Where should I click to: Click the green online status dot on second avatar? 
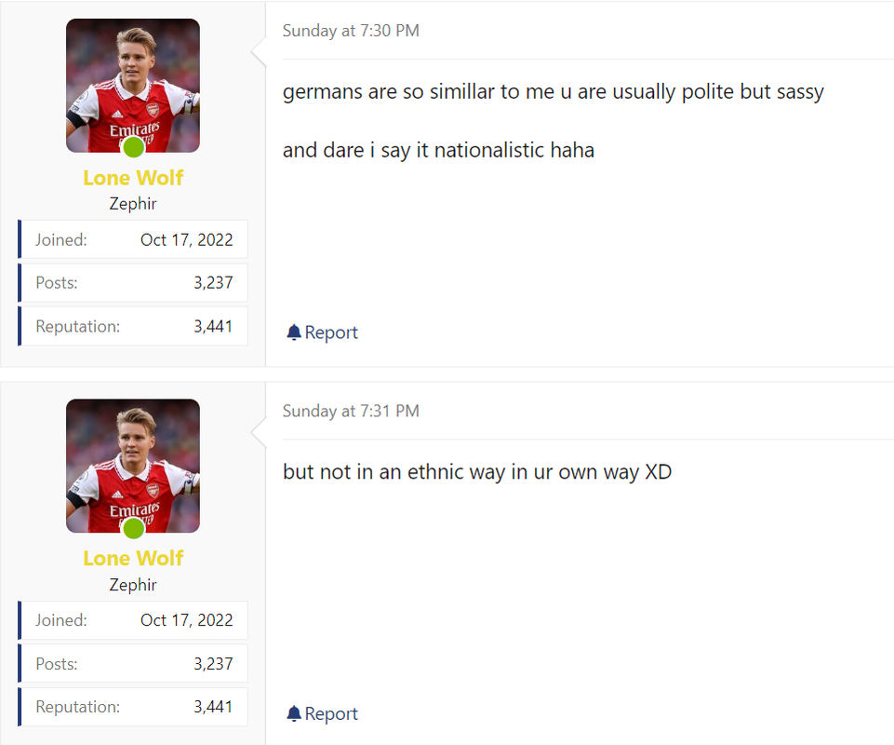(x=133, y=528)
